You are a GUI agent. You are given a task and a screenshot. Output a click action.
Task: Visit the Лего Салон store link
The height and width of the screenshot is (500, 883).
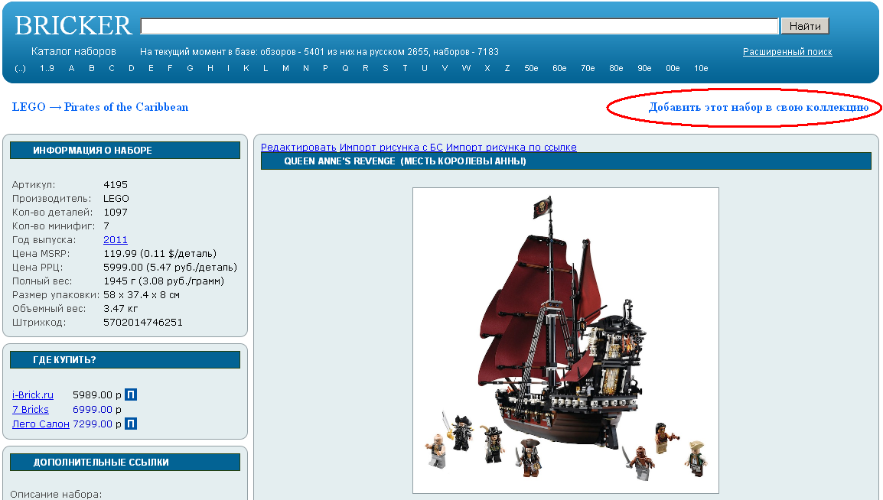[41, 424]
